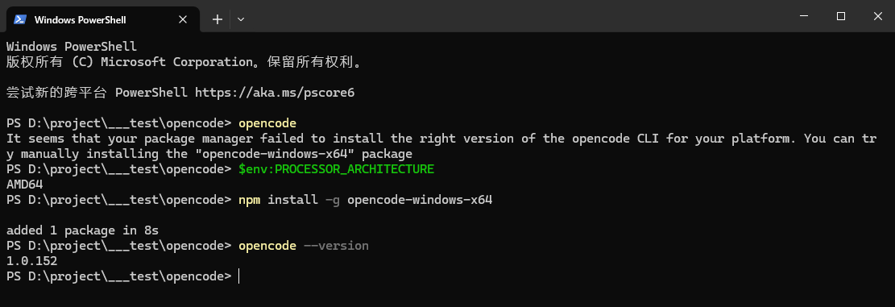Click empty title bar area beside tabs
895x307 pixels.
pyautogui.click(x=514, y=16)
